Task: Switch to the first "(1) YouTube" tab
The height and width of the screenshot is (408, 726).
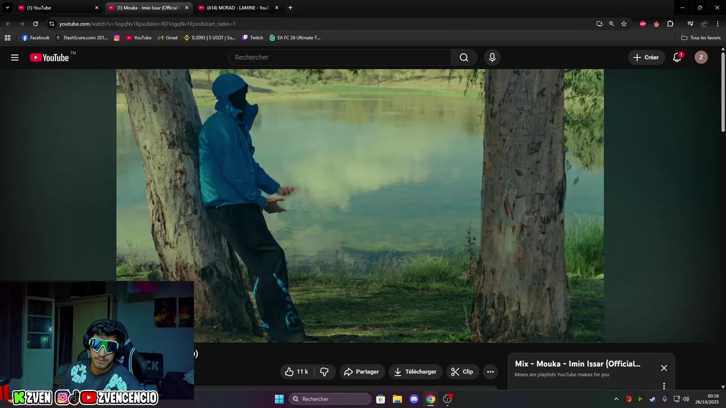Action: (x=57, y=8)
